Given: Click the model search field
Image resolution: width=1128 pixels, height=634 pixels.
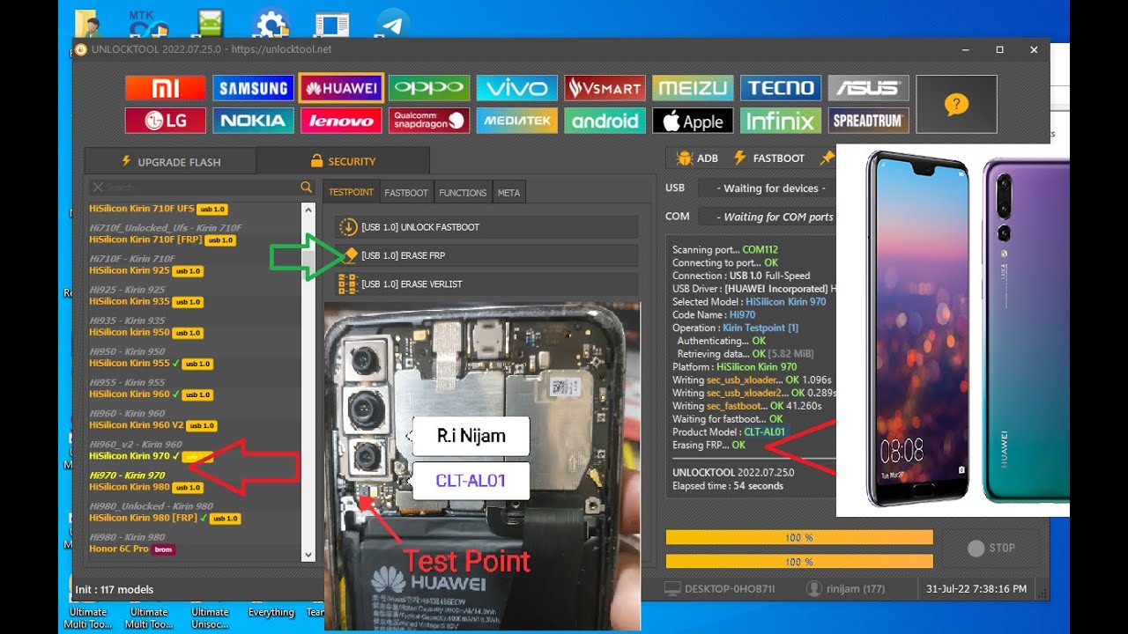Looking at the screenshot, I should coord(194,187).
